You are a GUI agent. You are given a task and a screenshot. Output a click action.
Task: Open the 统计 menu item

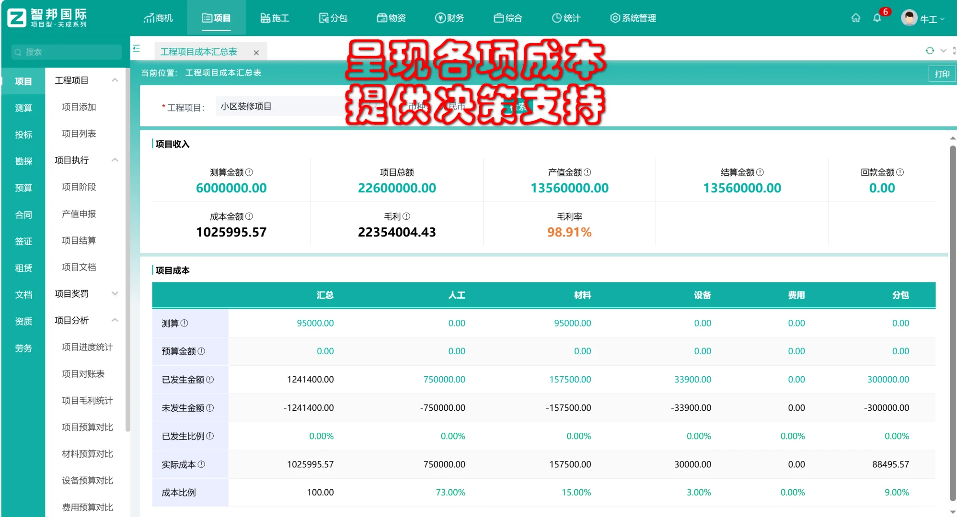point(566,18)
